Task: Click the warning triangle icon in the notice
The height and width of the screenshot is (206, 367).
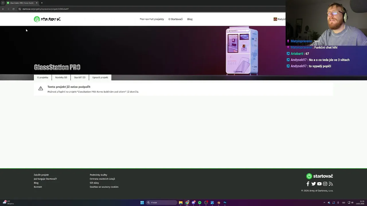Action: coord(41,88)
